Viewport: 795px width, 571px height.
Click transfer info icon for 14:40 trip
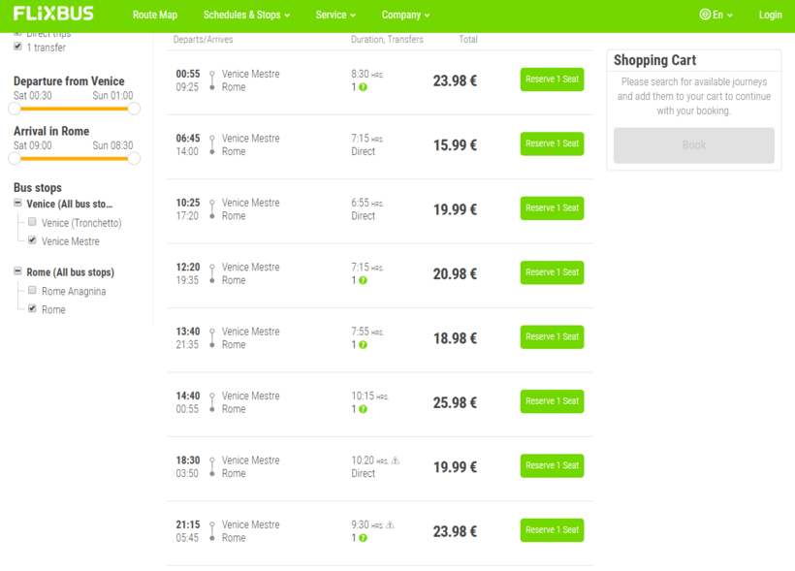(363, 409)
